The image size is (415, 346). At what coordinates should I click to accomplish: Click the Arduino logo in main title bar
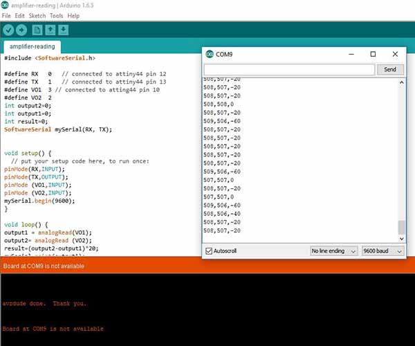click(5, 5)
